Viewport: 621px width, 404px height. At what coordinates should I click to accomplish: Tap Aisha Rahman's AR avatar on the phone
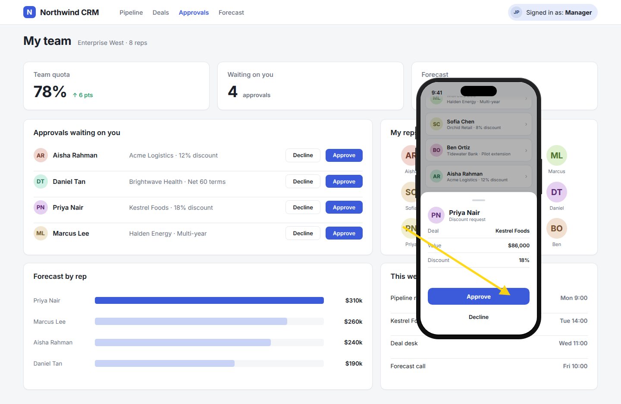(x=436, y=177)
